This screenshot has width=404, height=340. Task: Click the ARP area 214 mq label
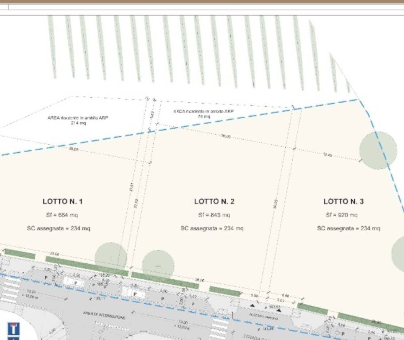coord(78,120)
